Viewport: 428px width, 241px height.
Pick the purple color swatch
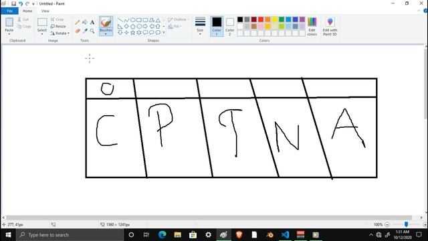302,19
